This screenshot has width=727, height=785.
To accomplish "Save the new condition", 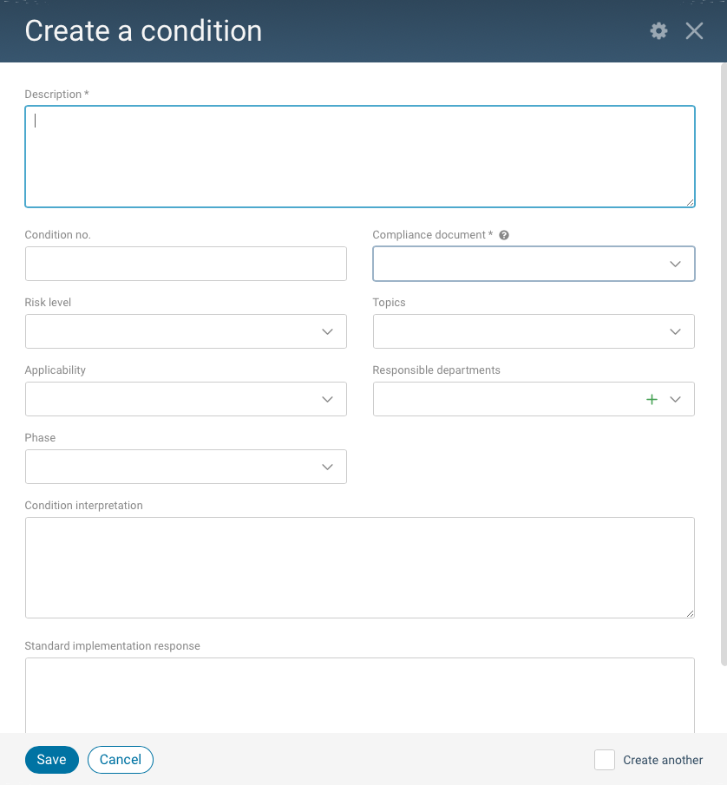I will pyautogui.click(x=51, y=760).
